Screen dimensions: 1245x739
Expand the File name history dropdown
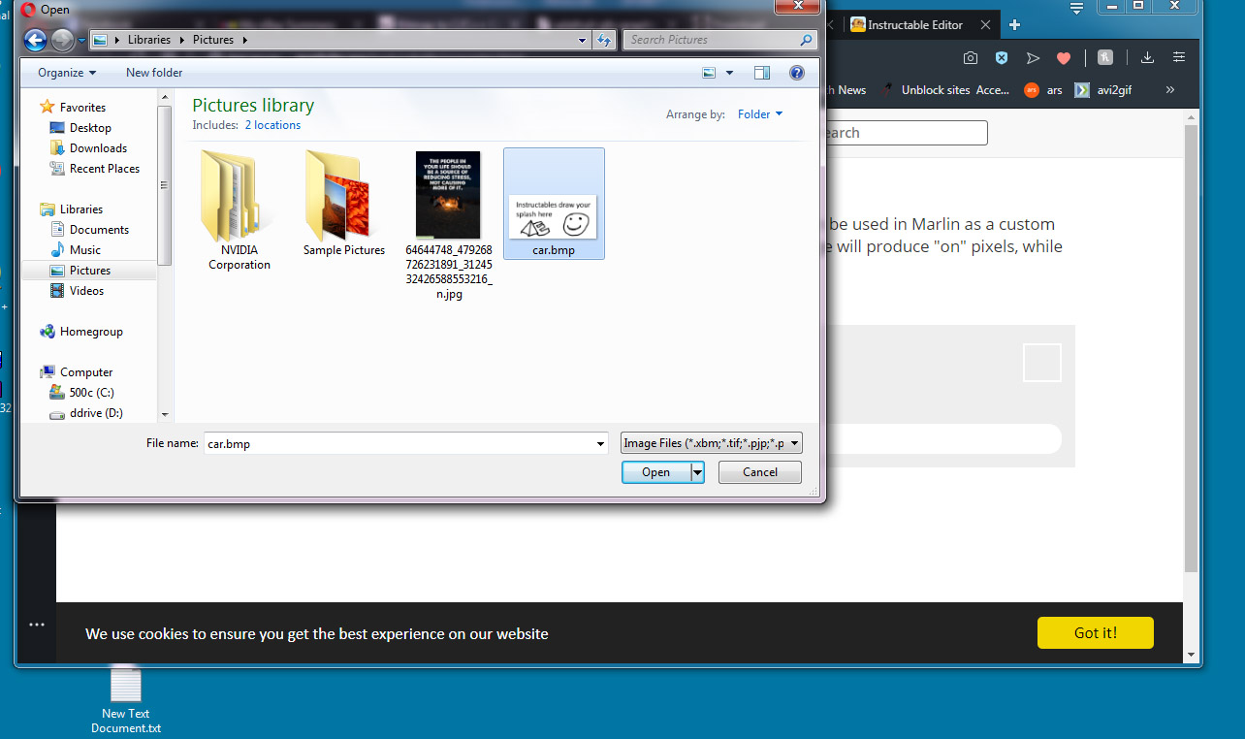click(601, 443)
